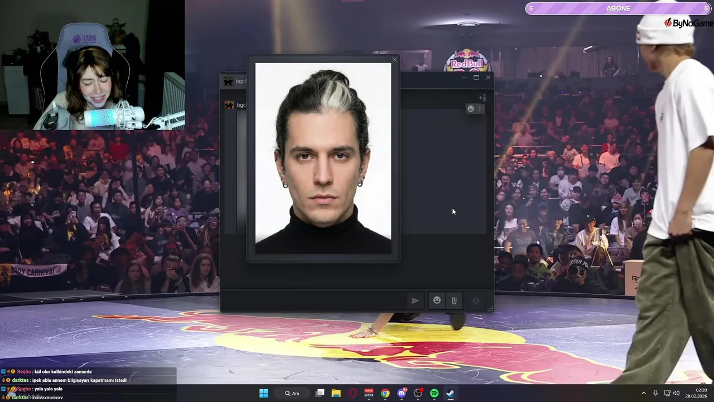714x402 pixels.
Task: Click the chat message input field
Action: (x=315, y=300)
